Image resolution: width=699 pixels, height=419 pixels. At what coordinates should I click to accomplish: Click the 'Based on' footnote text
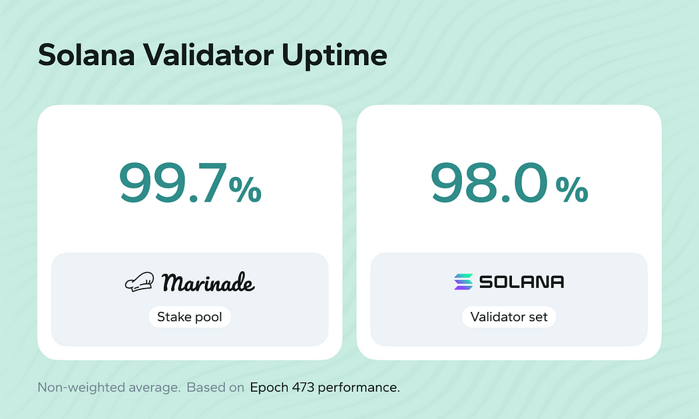coord(215,387)
